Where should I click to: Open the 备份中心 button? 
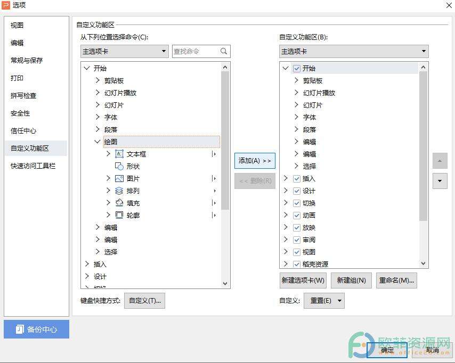[37, 329]
